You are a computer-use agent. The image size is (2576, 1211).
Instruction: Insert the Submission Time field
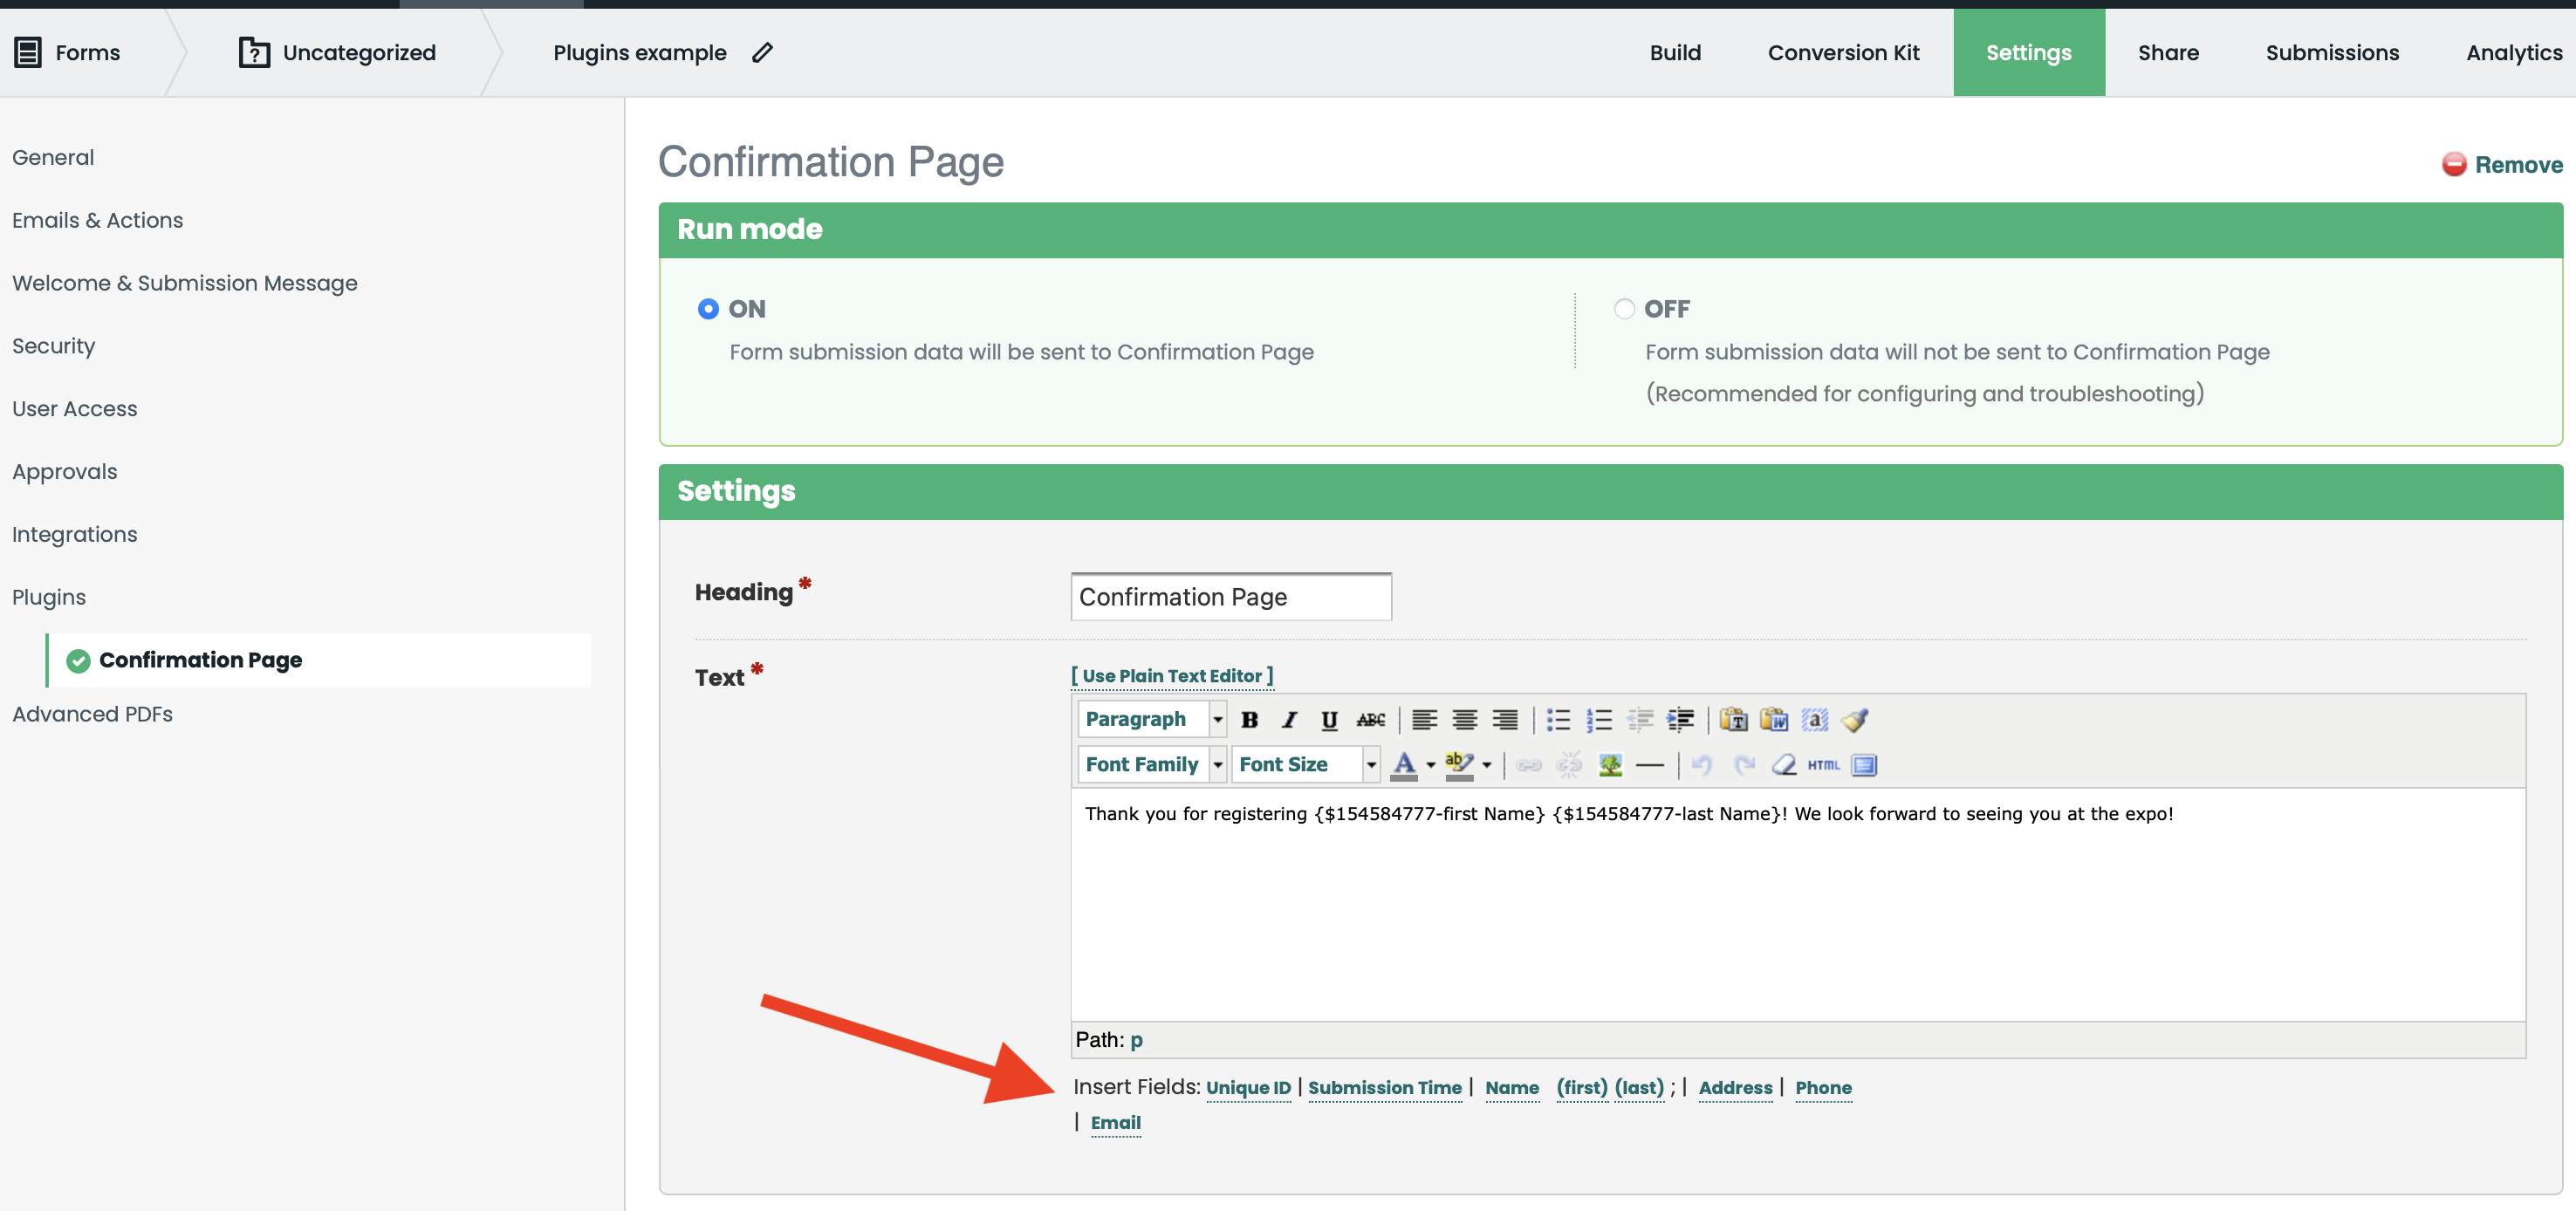[1385, 1088]
